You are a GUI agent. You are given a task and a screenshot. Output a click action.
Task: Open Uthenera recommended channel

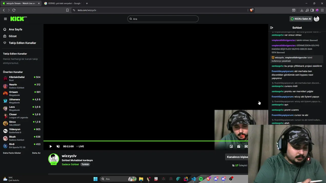[22, 101]
